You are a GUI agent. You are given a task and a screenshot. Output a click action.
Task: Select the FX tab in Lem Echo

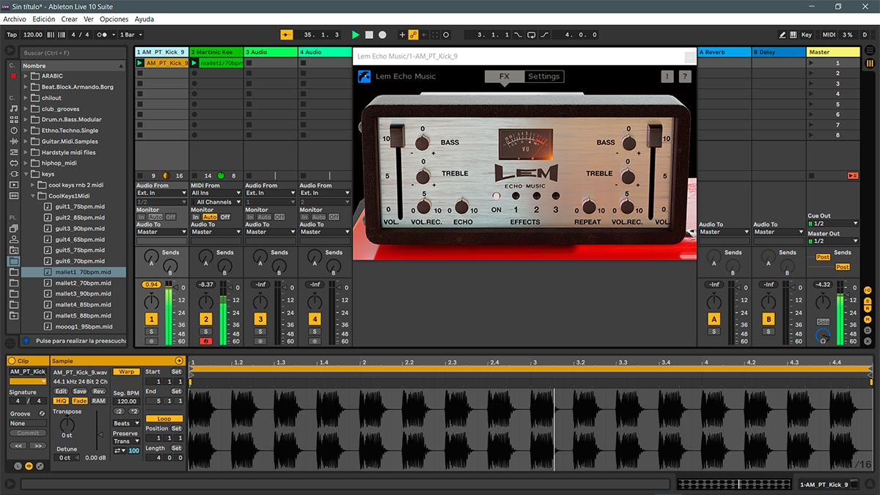505,76
